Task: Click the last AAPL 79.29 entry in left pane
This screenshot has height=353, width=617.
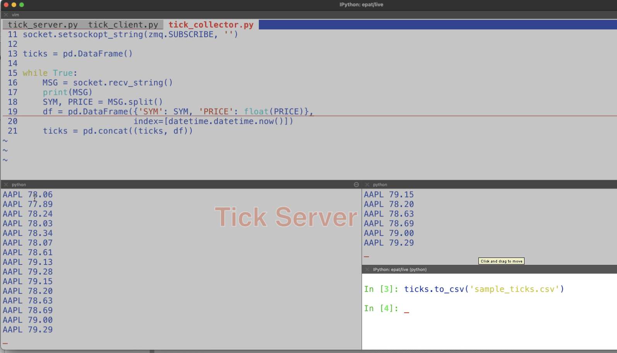Action: point(28,330)
